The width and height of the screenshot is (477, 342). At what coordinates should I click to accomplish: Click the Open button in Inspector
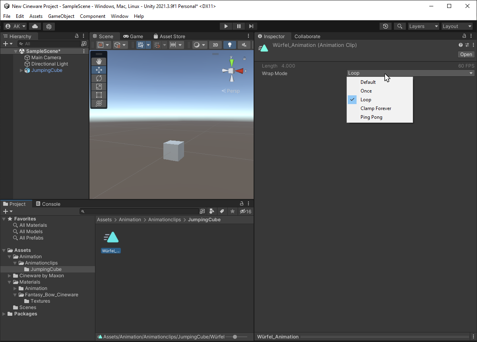coord(466,54)
